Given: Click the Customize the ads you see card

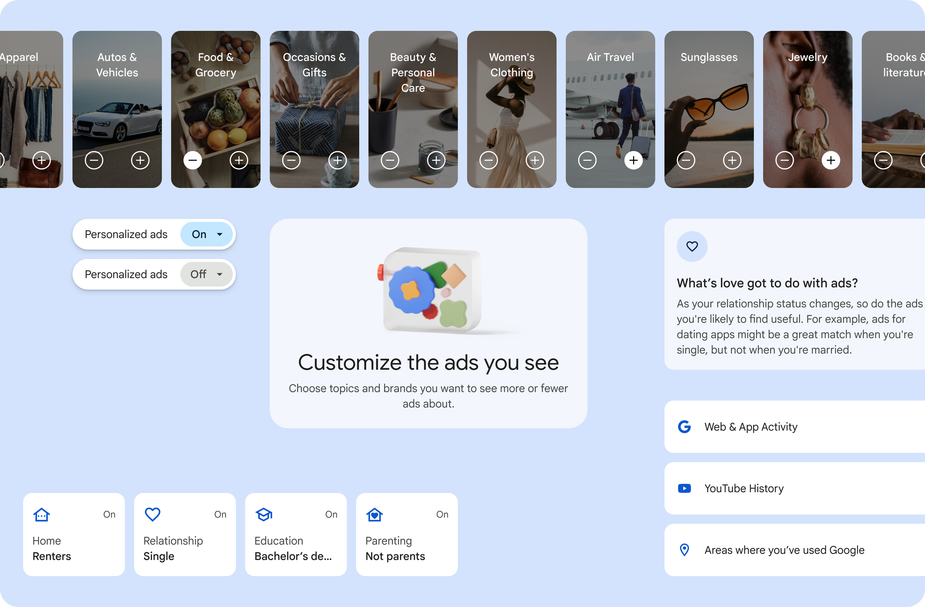Looking at the screenshot, I should click(x=428, y=323).
